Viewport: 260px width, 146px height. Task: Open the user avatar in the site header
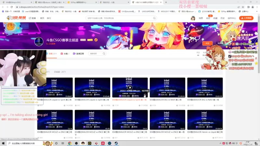click(193, 18)
